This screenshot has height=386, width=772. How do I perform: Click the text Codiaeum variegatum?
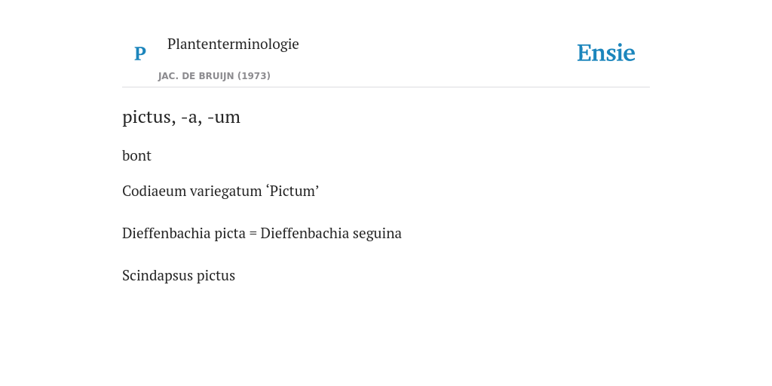tap(192, 191)
